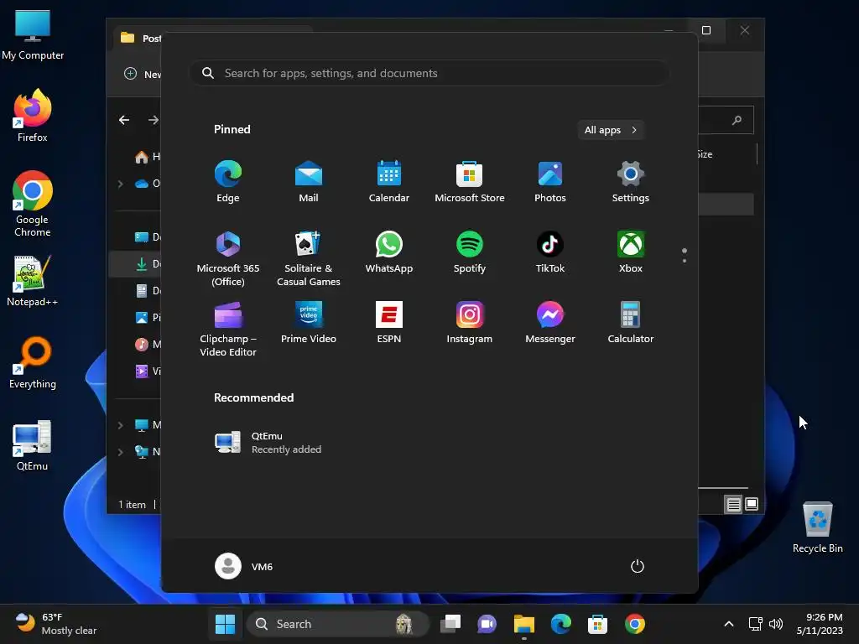859x644 pixels.
Task: Select the Recycle Bin desktop icon
Action: 817,527
